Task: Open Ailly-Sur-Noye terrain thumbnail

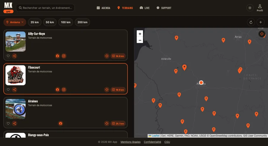Action: tap(15, 42)
